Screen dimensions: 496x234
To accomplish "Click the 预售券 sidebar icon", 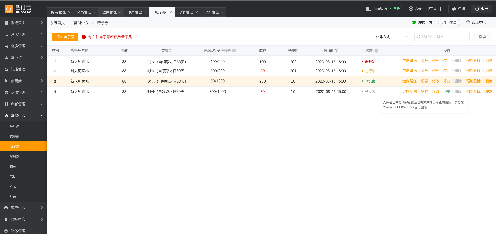I will [x=6, y=81].
